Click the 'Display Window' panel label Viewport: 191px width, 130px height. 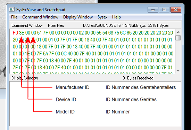(25, 78)
